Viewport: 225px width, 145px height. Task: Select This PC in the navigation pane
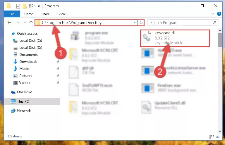pyautogui.click(x=32, y=101)
